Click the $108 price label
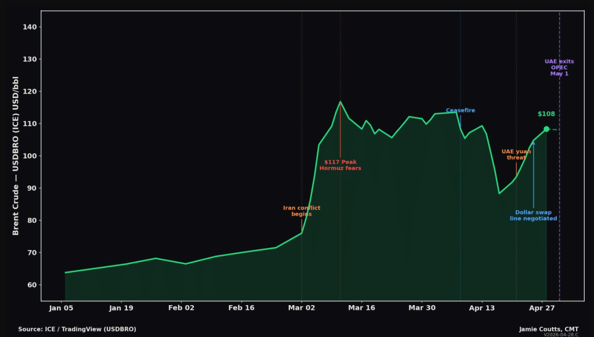 click(546, 114)
